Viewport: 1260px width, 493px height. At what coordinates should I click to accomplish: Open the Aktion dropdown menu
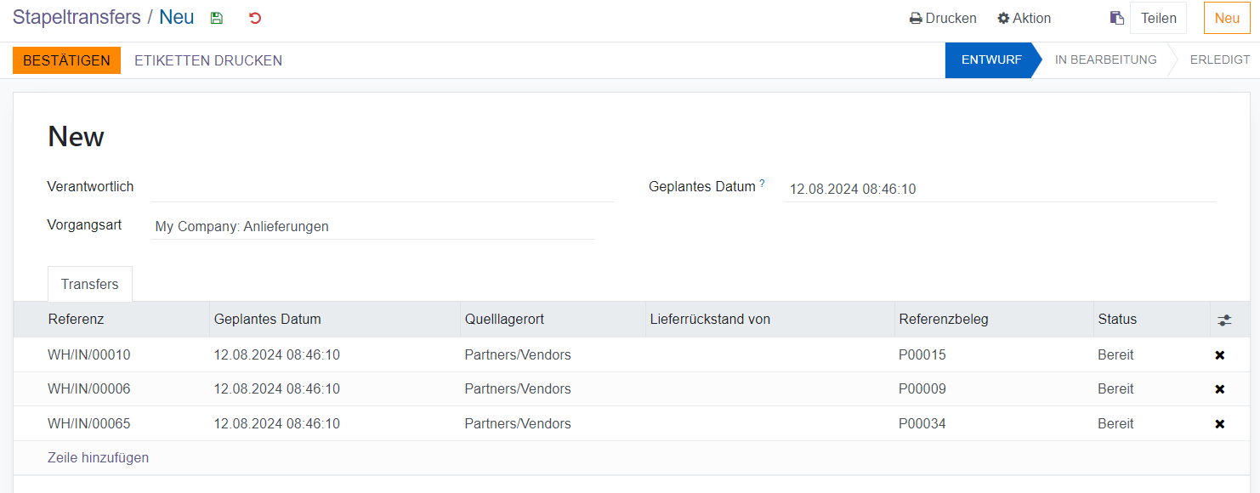click(1024, 18)
